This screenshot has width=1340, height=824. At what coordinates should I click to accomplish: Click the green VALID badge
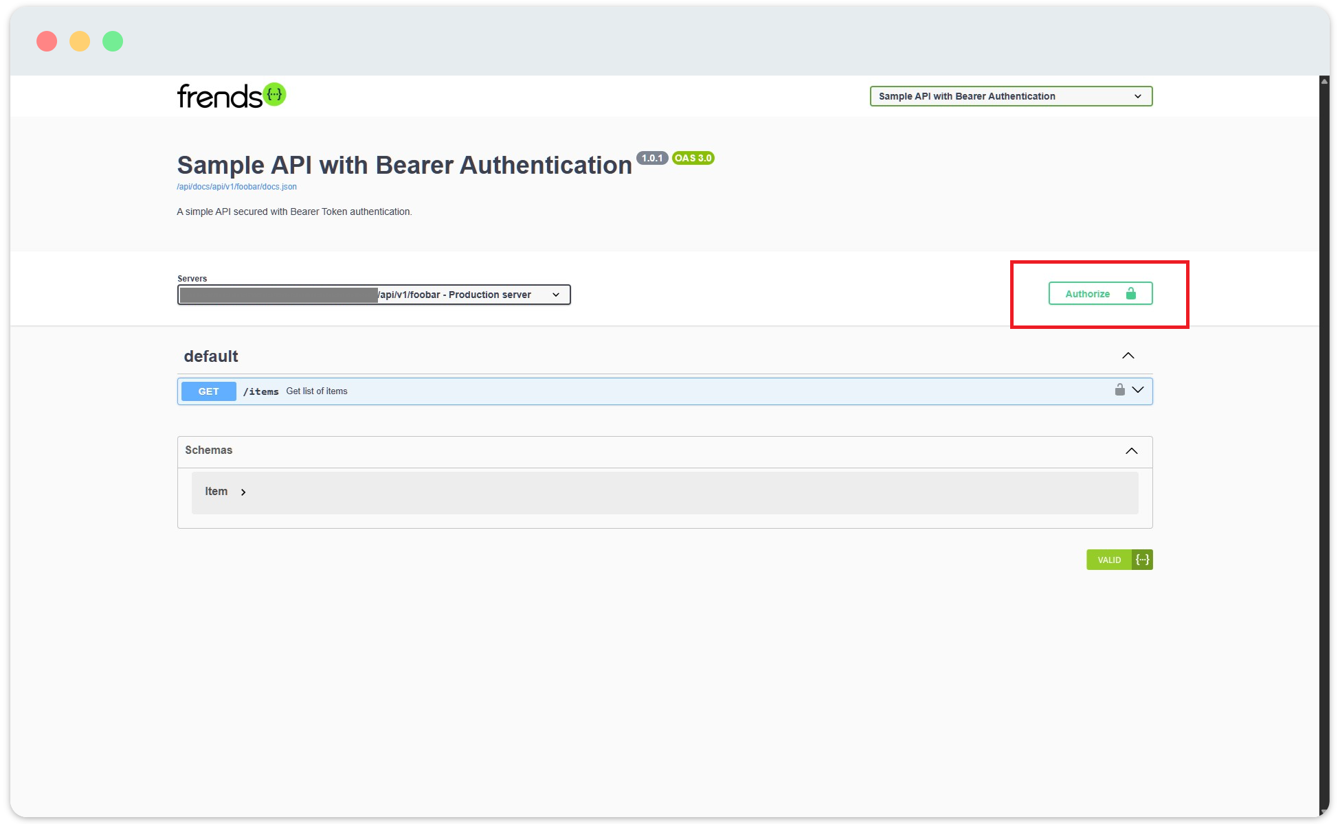point(1108,560)
